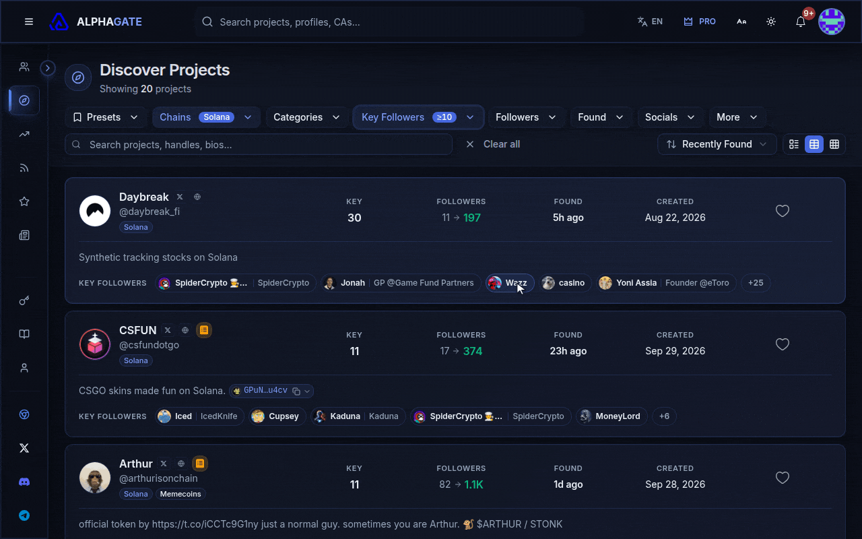Favorite the Daybreak project with heart
This screenshot has width=862, height=539.
[x=783, y=211]
